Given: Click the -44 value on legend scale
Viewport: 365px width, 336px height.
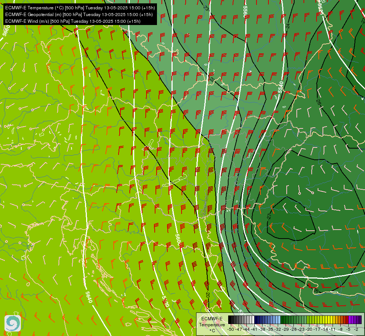Looking at the screenshot, I should click(x=246, y=329).
